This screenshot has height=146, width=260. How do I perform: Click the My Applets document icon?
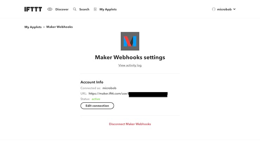[95, 9]
